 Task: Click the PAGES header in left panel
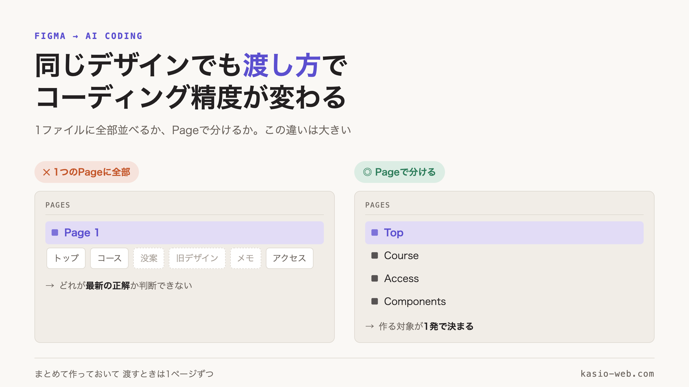click(58, 205)
